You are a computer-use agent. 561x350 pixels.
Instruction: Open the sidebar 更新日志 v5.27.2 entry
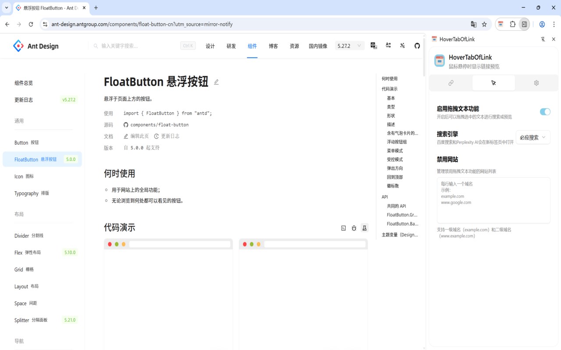coord(42,100)
